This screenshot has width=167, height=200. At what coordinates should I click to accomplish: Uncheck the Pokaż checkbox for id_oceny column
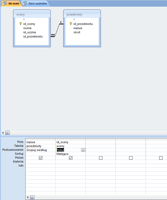(71, 158)
